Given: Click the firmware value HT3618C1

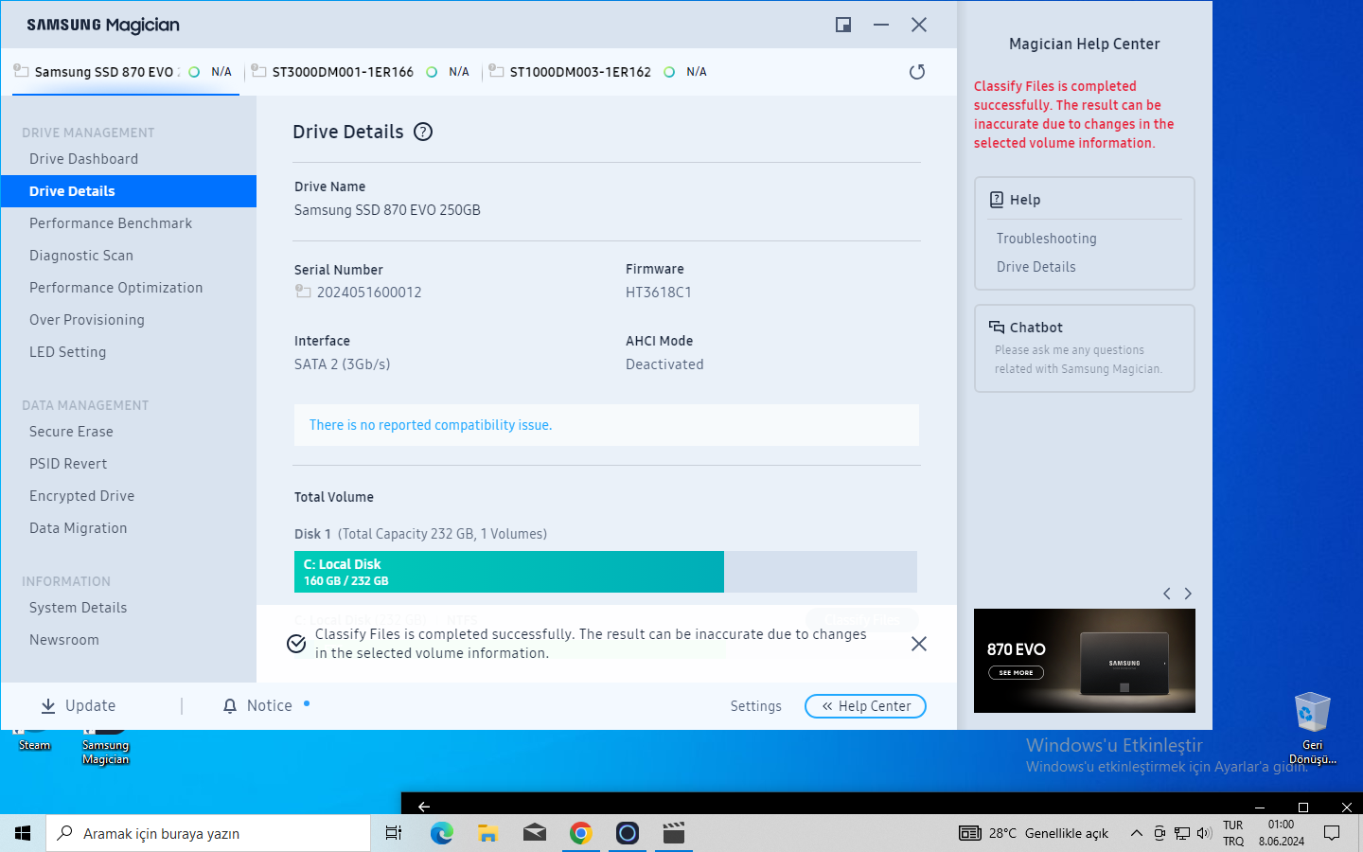Looking at the screenshot, I should pyautogui.click(x=659, y=293).
